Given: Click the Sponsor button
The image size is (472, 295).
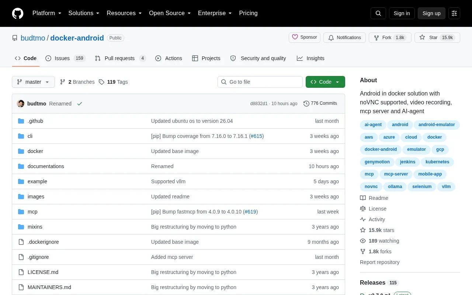Looking at the screenshot, I should pyautogui.click(x=305, y=37).
